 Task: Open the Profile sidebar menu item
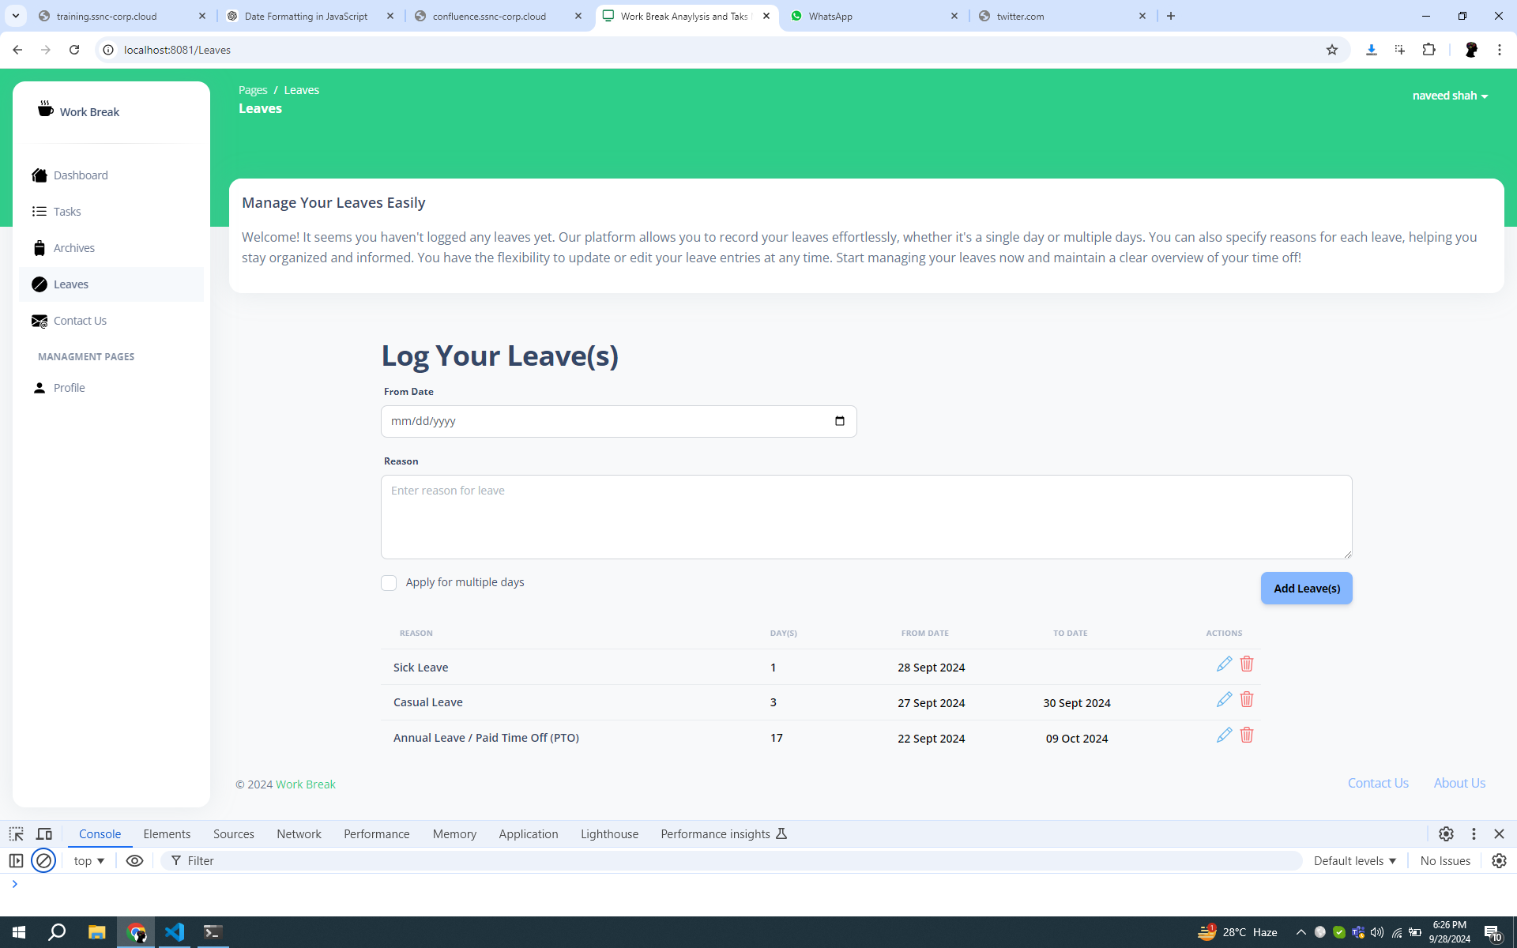pyautogui.click(x=111, y=388)
